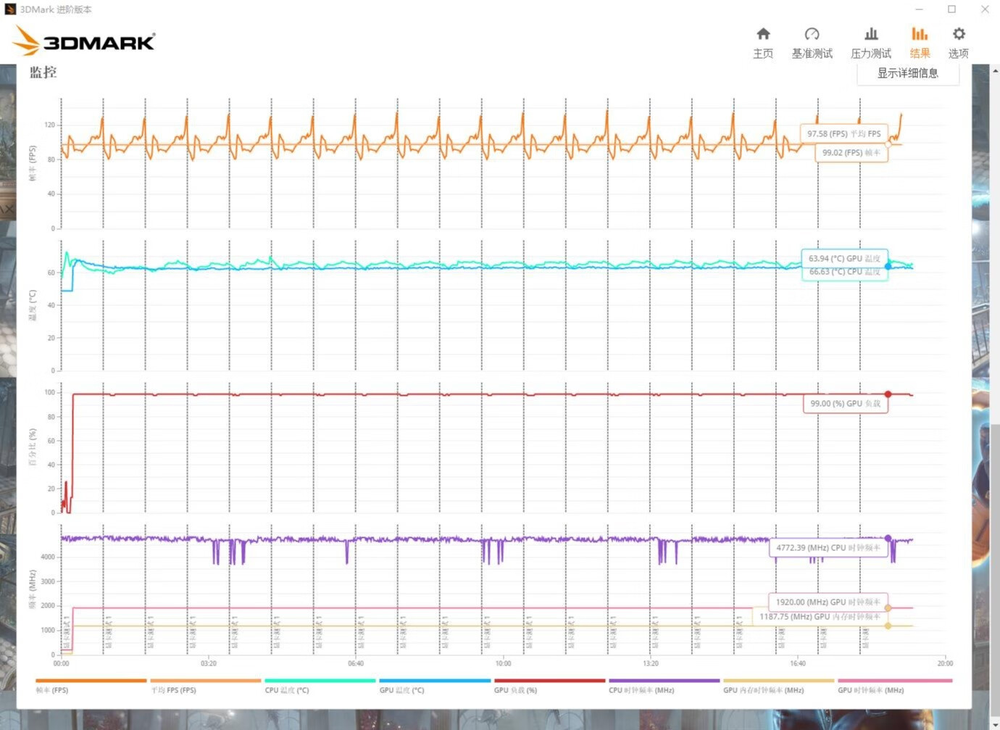Click the red GPU 负载 legend swatch
1000x730 pixels.
(x=549, y=681)
